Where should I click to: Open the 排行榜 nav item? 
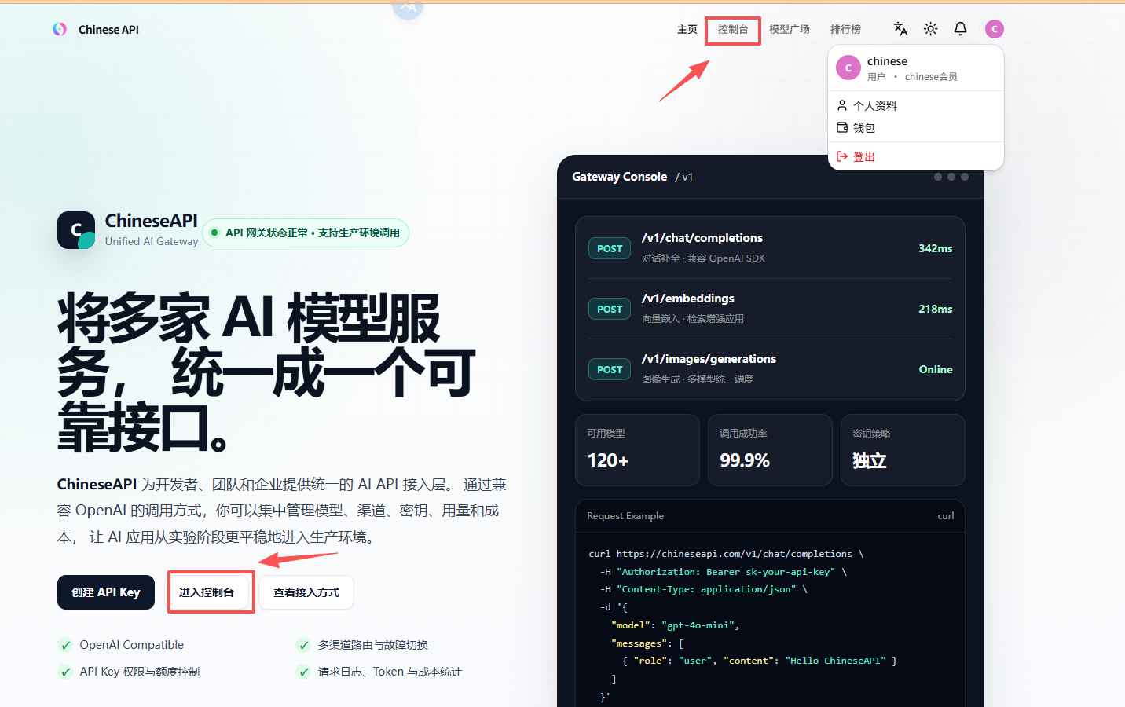point(846,29)
